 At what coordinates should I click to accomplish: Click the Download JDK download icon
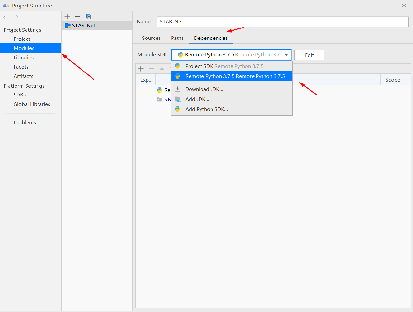[x=178, y=89]
